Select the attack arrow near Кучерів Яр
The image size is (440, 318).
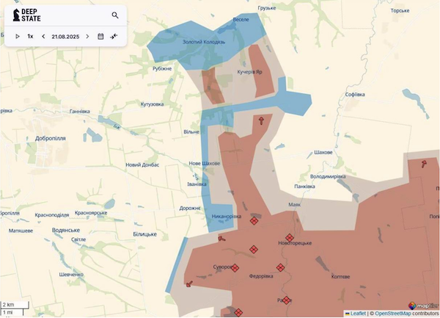coord(262,120)
